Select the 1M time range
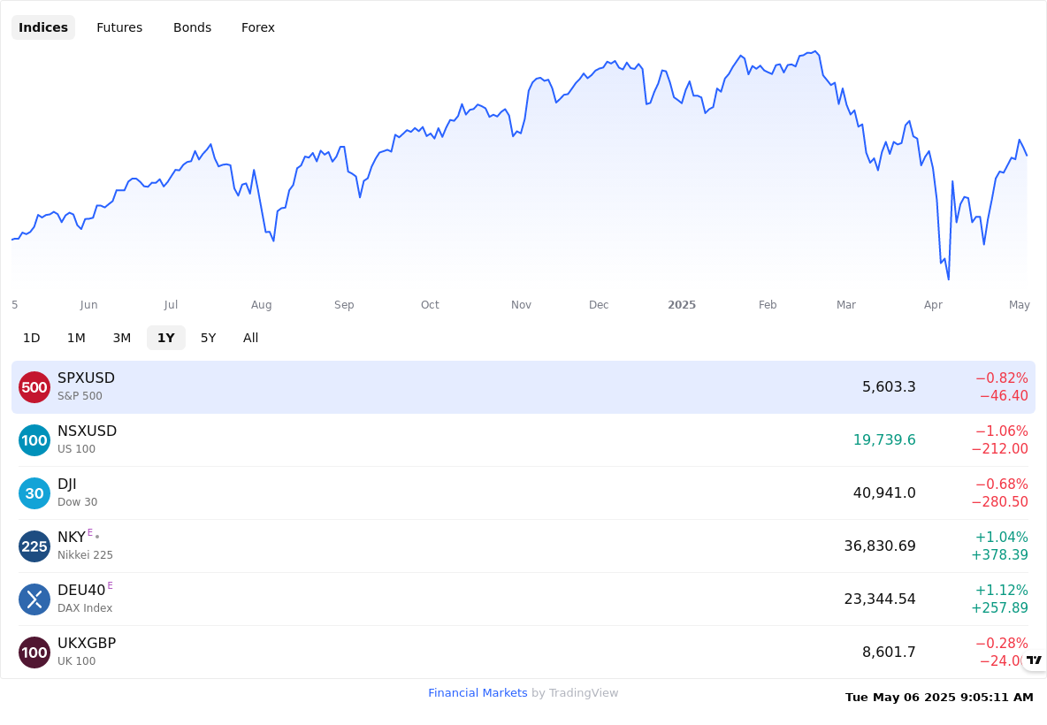Viewport: 1047px width, 725px height. coord(76,338)
